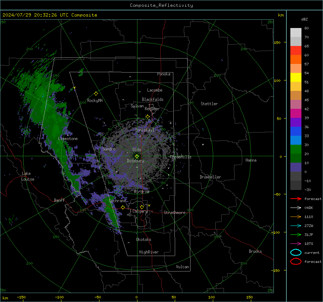Click the cyan current ellipse icon
323x302 pixels.
(x=296, y=252)
